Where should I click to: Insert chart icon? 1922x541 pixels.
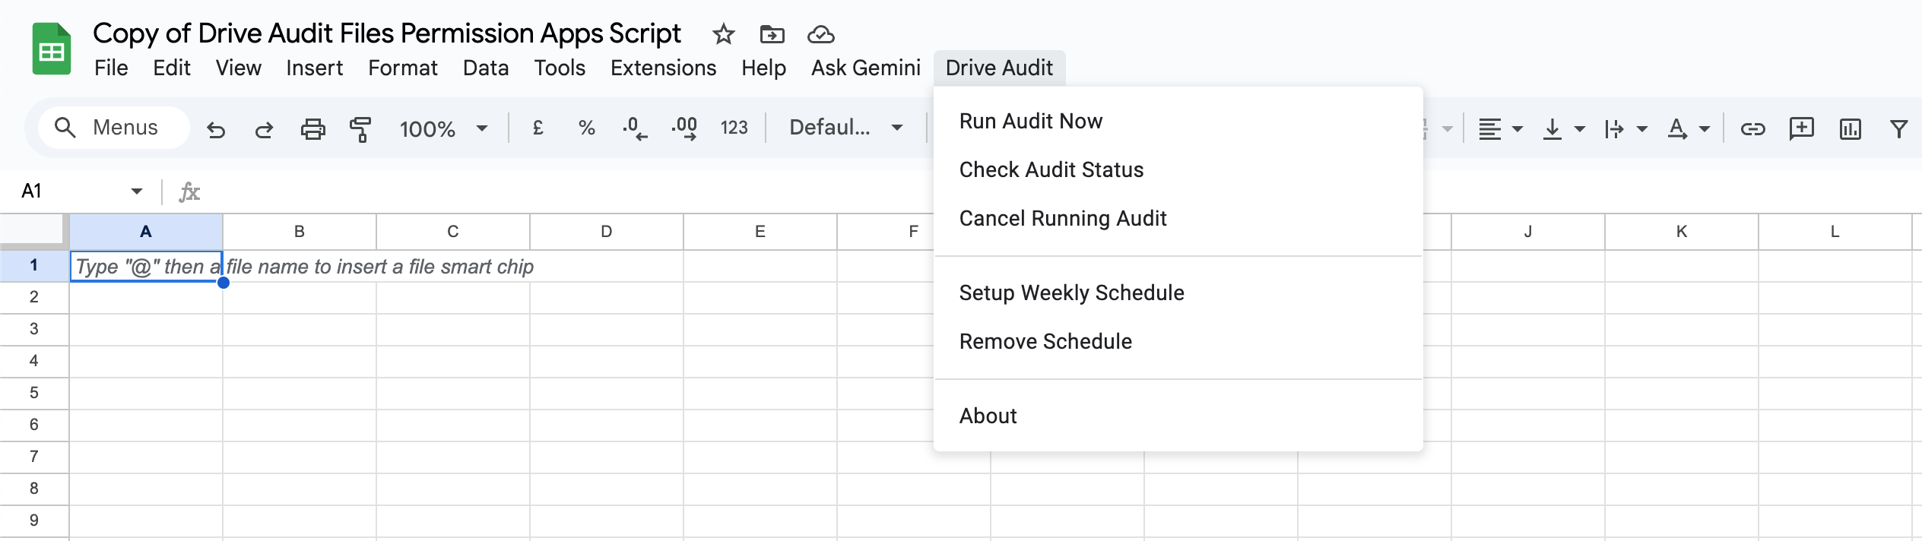click(x=1850, y=128)
